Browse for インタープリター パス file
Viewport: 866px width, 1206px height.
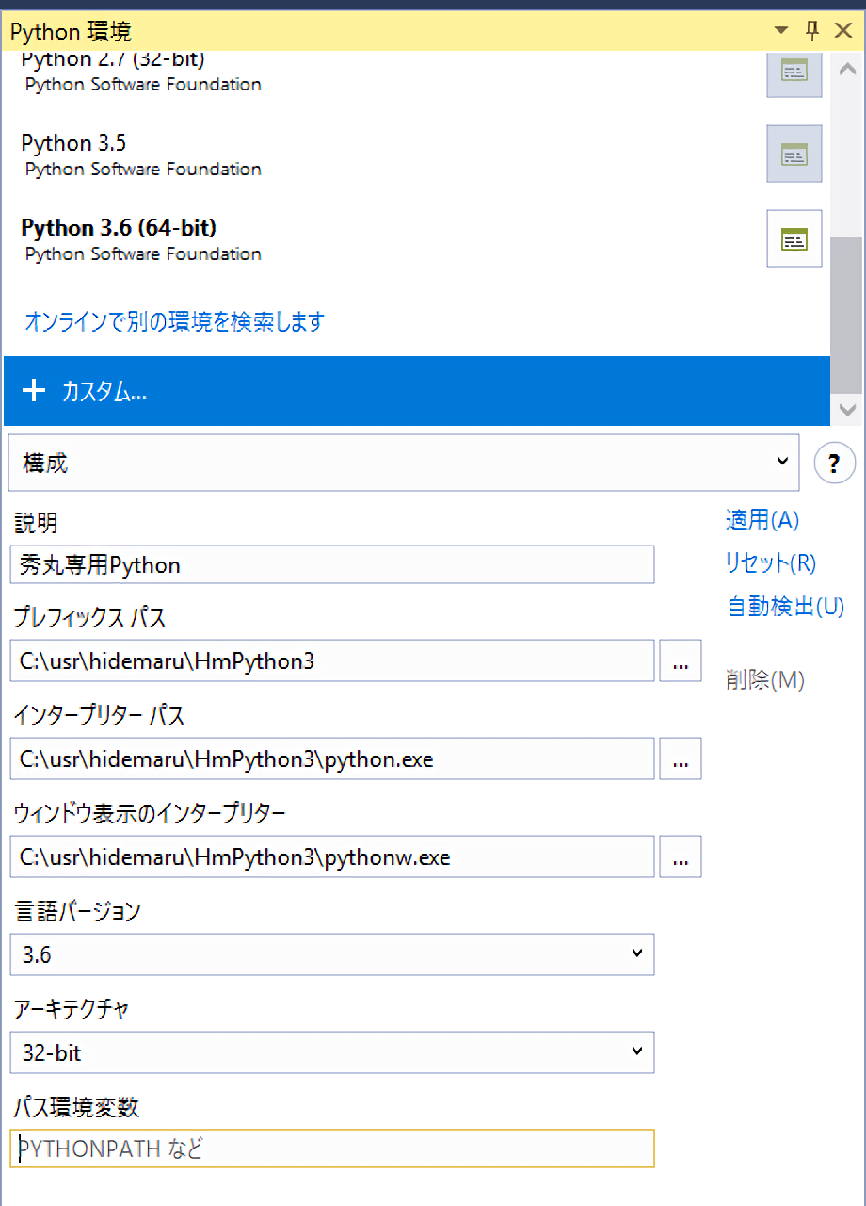click(x=680, y=759)
